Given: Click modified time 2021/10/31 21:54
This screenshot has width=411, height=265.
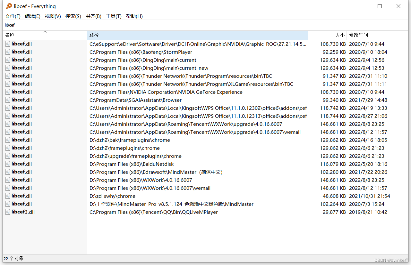Looking at the screenshot, I should [x=370, y=196].
